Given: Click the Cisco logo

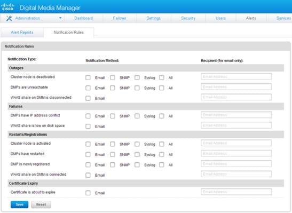Looking at the screenshot, I should coord(7,7).
